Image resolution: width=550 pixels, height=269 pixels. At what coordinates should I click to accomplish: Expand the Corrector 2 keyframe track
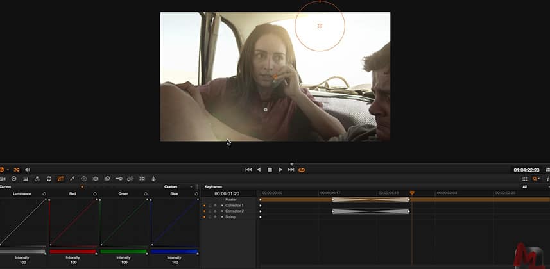click(222, 211)
